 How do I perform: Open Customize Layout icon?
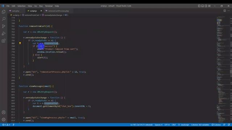(x=209, y=6)
